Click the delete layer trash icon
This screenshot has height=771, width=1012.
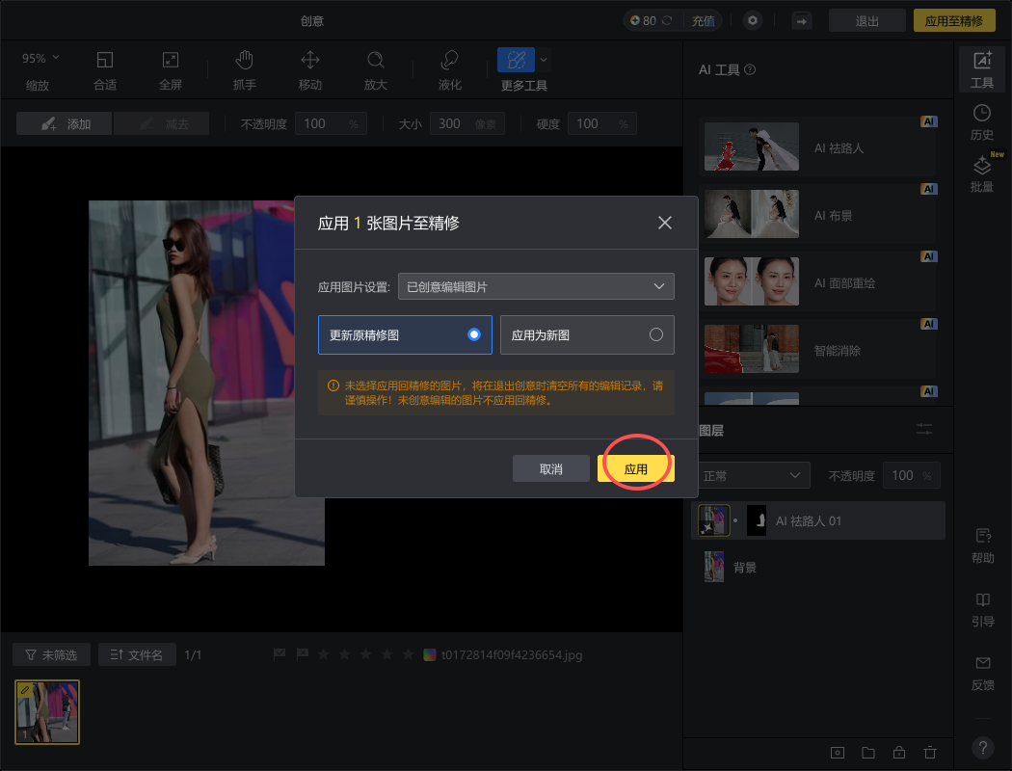click(x=929, y=752)
